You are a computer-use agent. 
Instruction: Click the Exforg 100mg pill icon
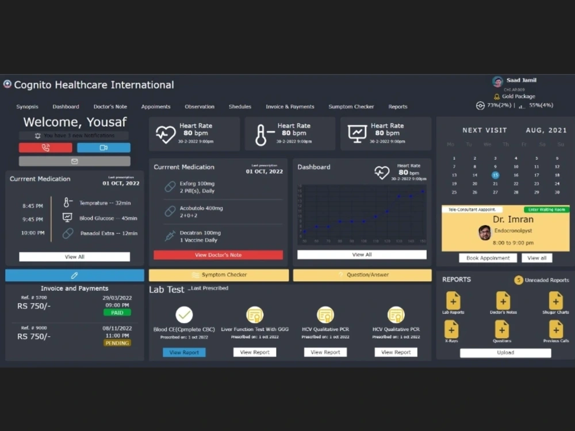[x=170, y=187]
